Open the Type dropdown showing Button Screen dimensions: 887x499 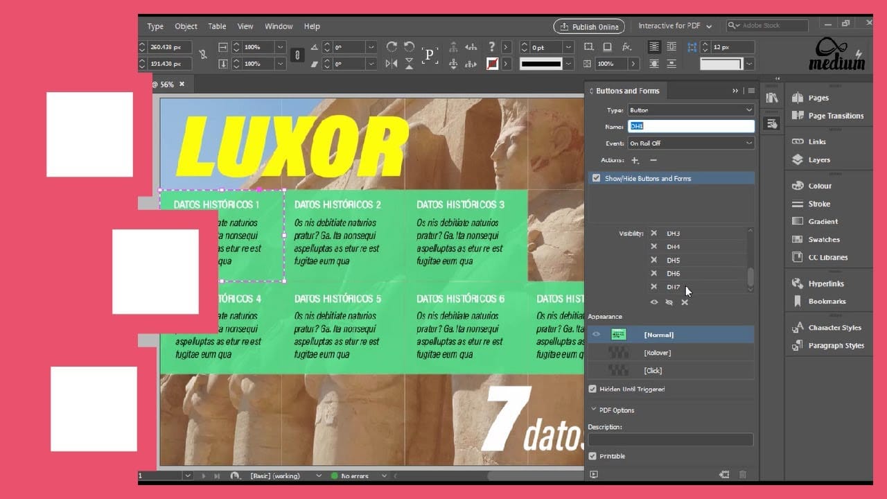691,110
